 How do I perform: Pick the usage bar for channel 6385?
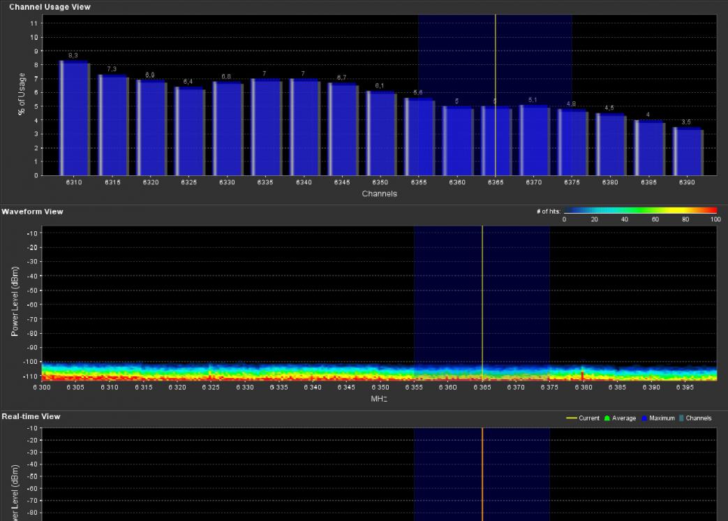650,147
